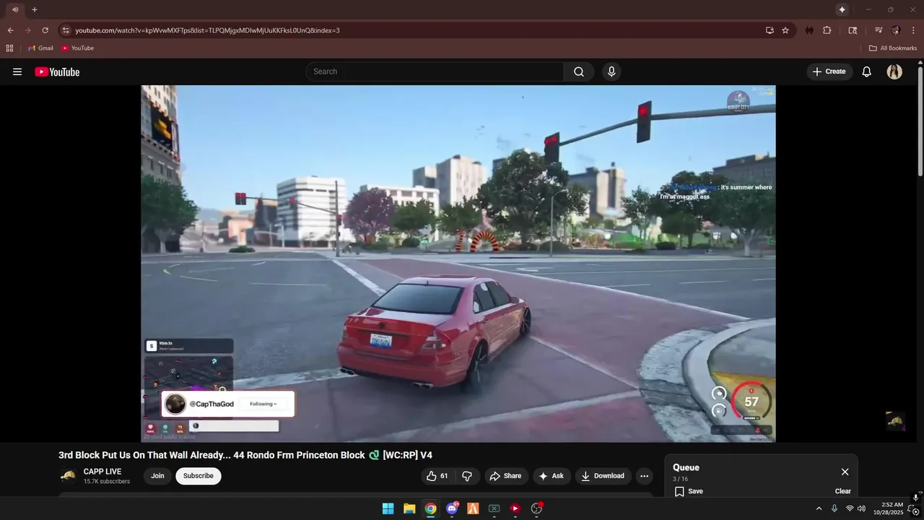Viewport: 924px width, 520px height.
Task: Open the sound-wave extension icon
Action: pos(809,30)
